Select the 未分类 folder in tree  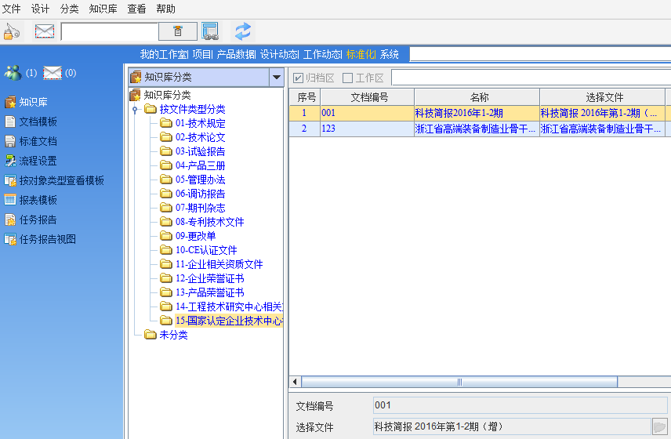pyautogui.click(x=173, y=335)
